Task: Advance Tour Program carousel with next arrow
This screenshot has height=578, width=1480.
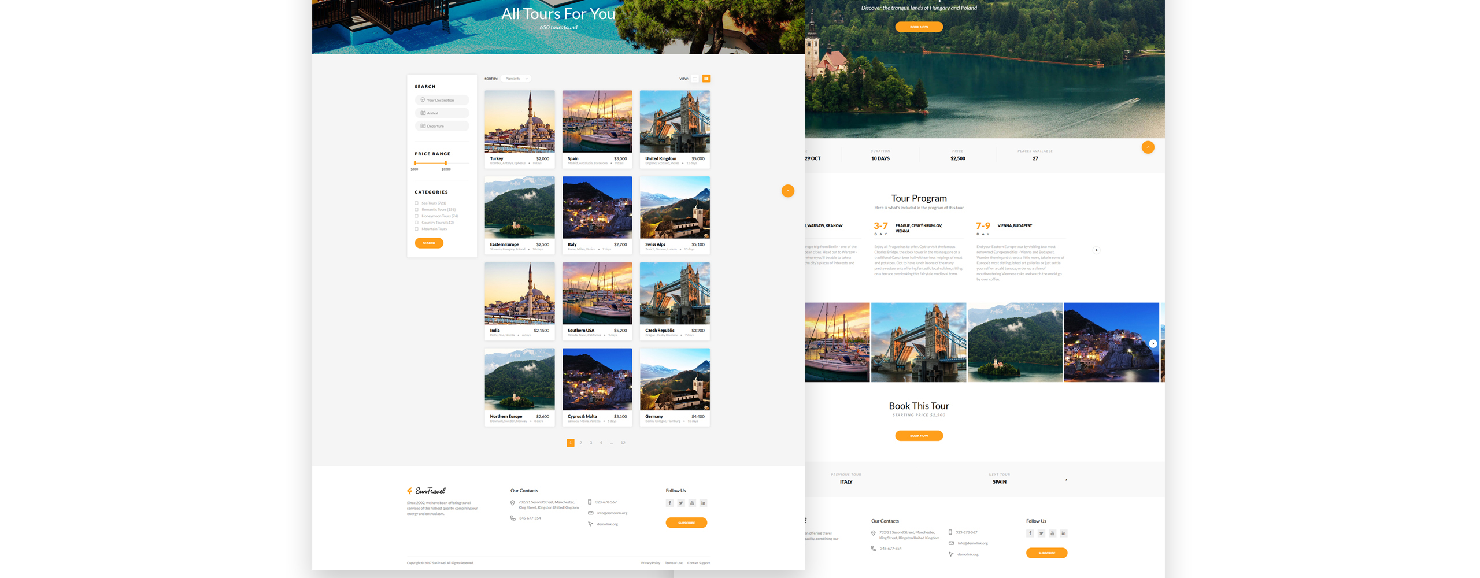Action: coord(1096,250)
